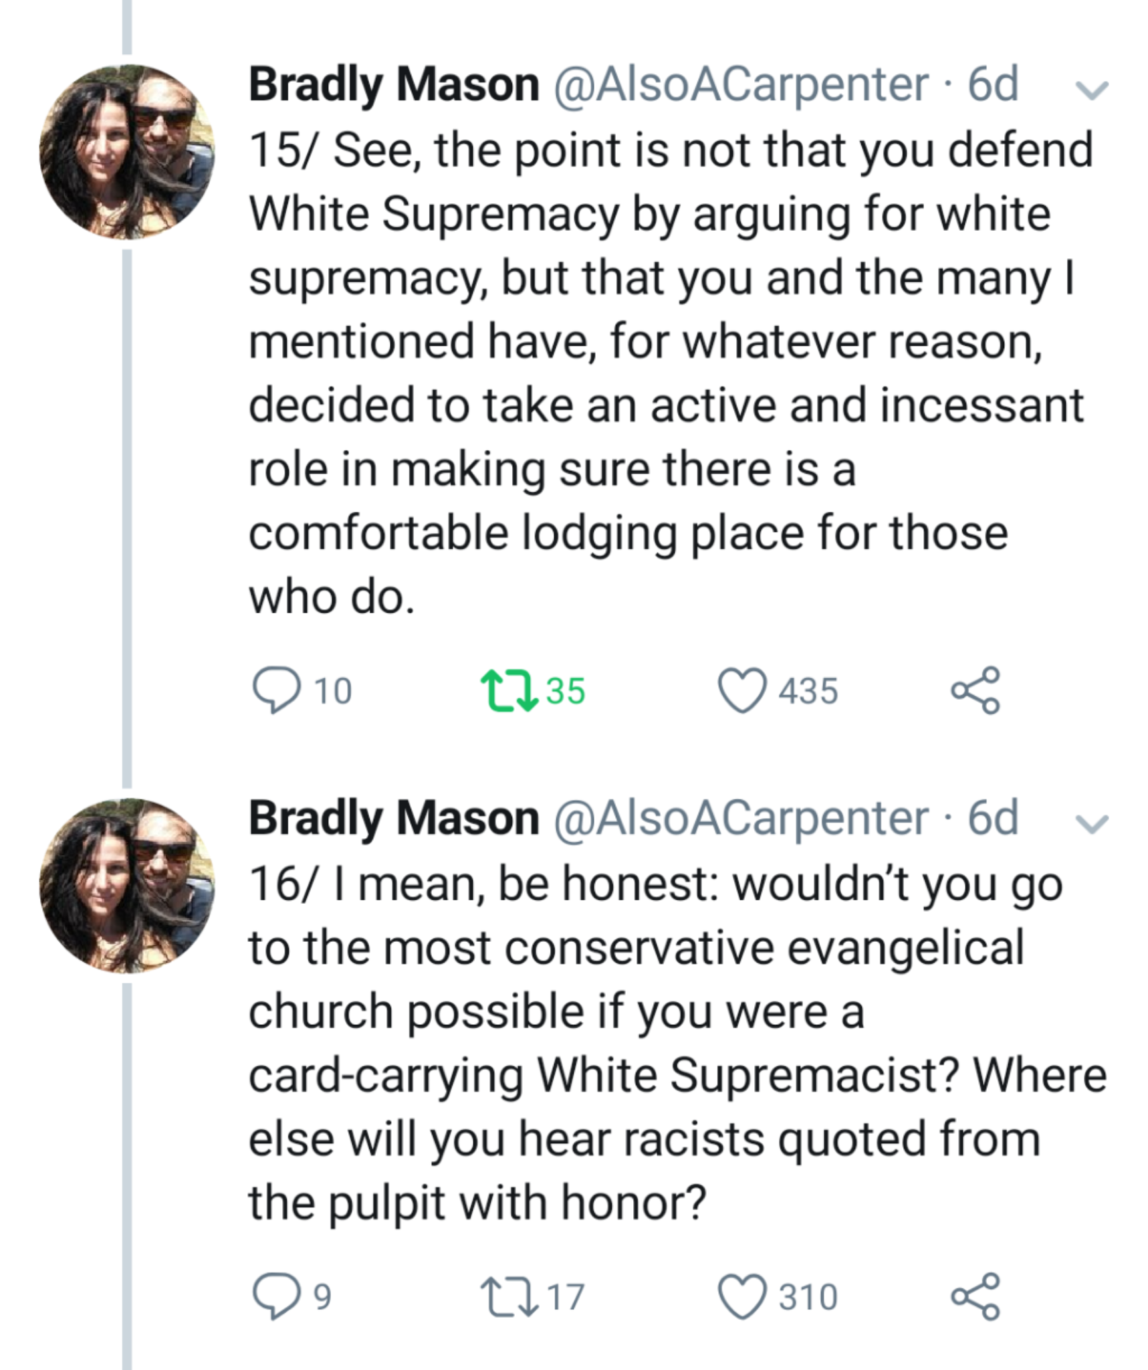Share the tweet about the evangelical church
The image size is (1148, 1370).
[975, 1296]
